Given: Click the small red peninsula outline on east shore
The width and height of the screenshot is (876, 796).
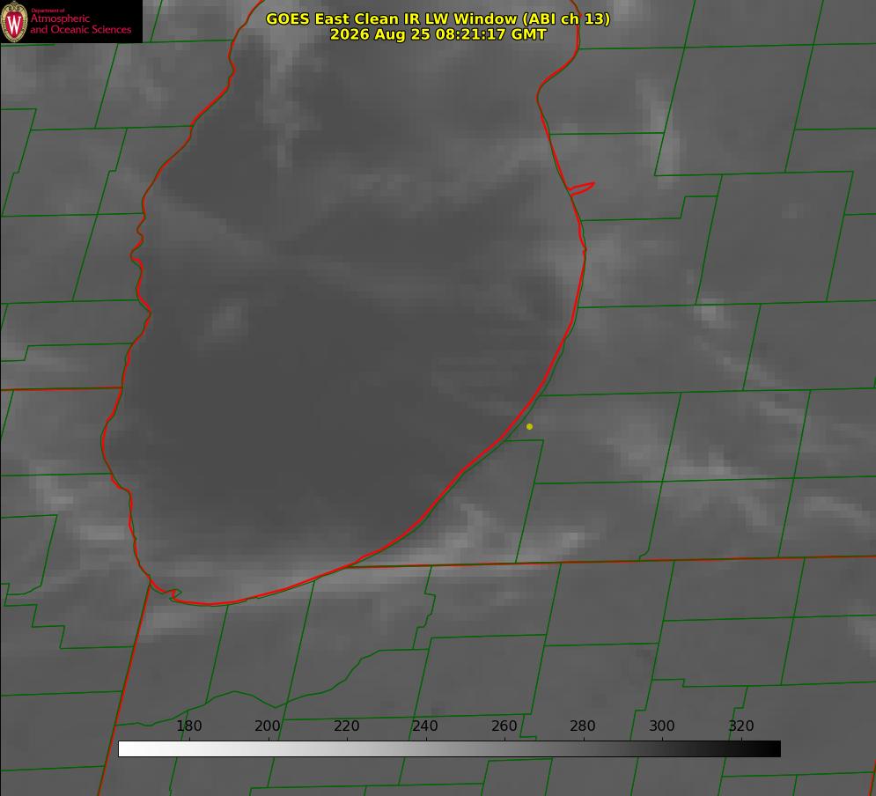Looking at the screenshot, I should [581, 188].
